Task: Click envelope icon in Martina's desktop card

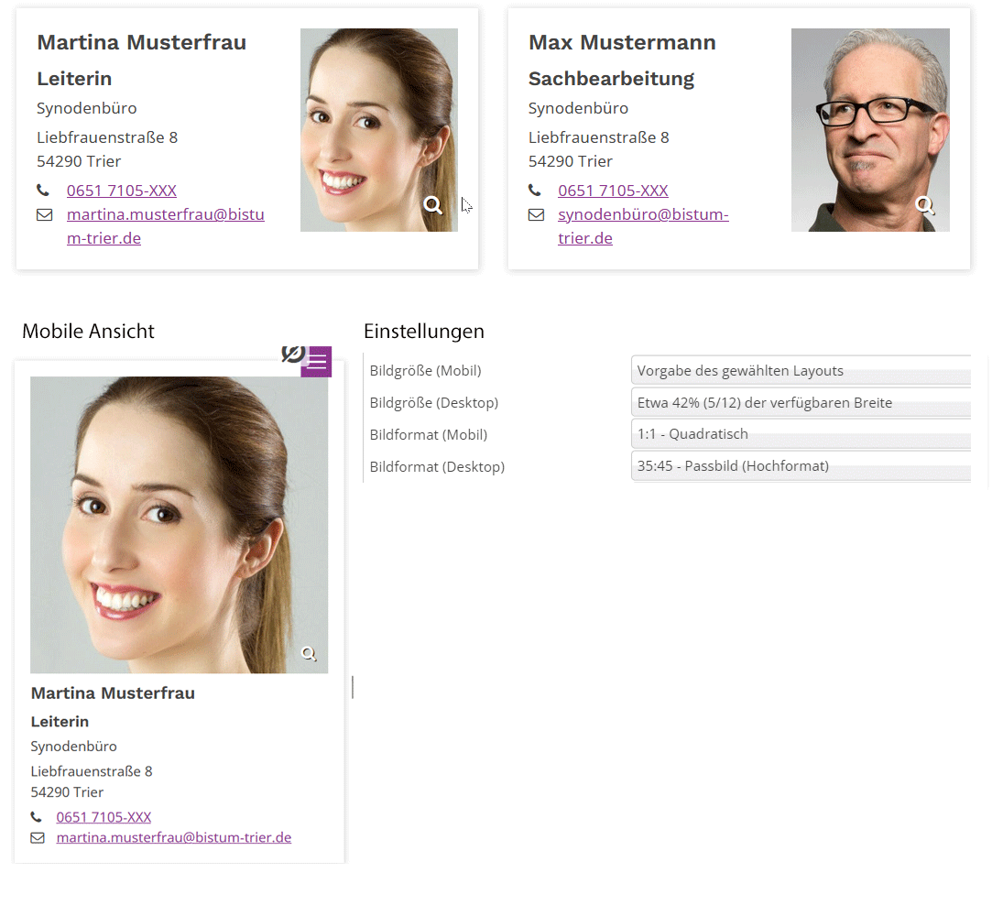Action: click(44, 215)
